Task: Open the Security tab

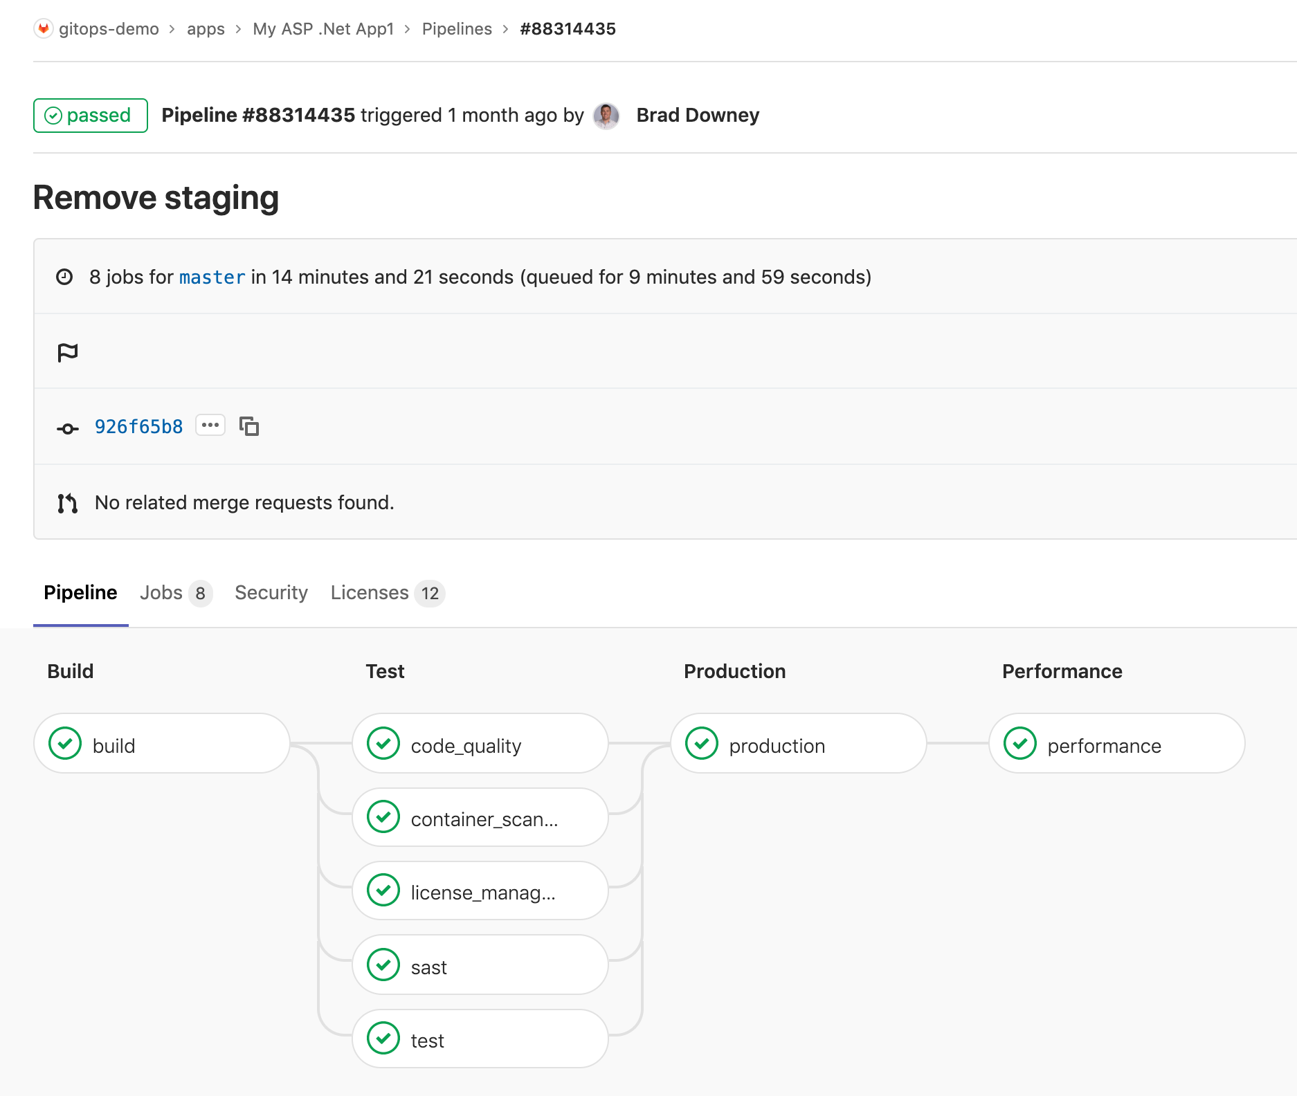Action: tap(271, 593)
